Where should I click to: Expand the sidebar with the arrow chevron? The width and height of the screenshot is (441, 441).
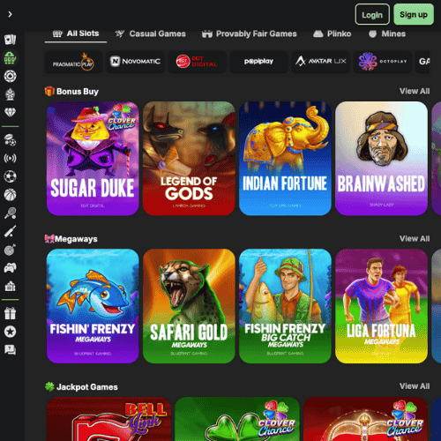(10, 14)
